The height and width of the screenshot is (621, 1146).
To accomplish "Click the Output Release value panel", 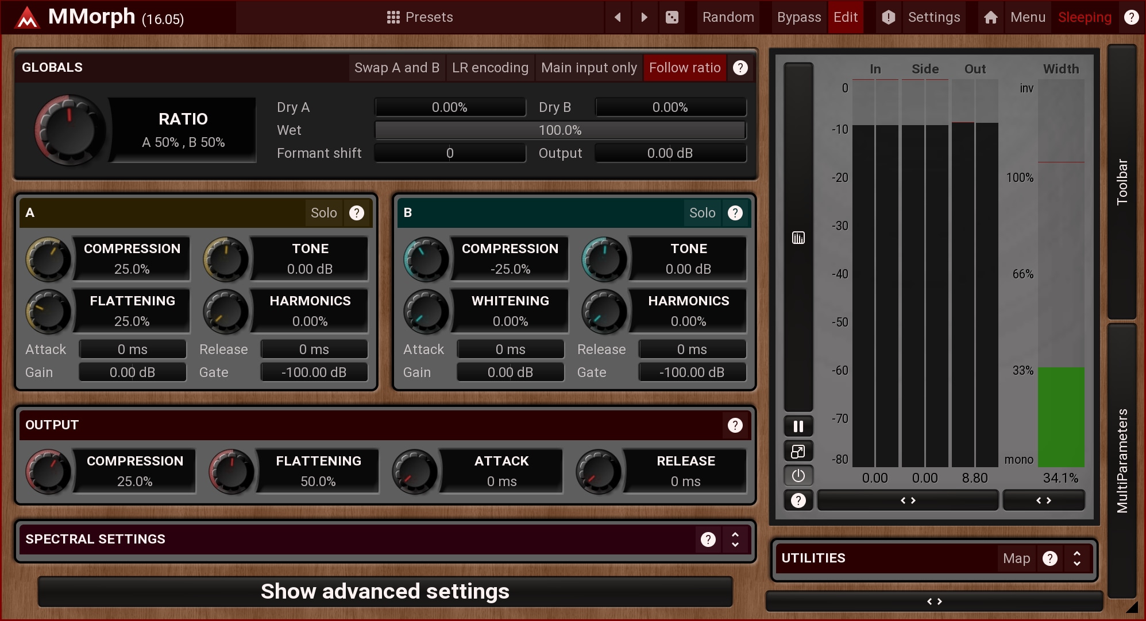I will (x=686, y=471).
